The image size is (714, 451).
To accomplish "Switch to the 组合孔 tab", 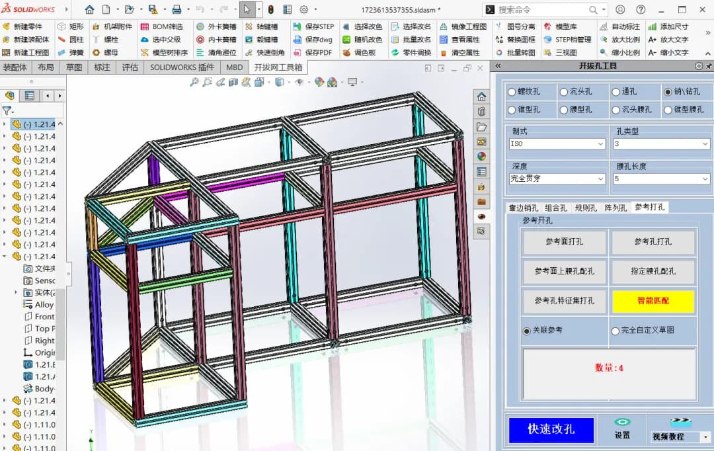I will (x=555, y=208).
